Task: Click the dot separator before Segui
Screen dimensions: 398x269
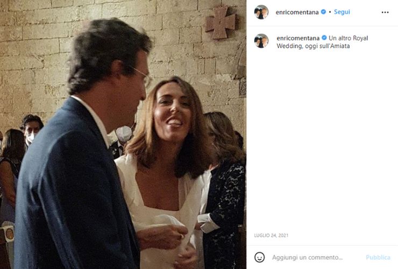Action: 329,12
